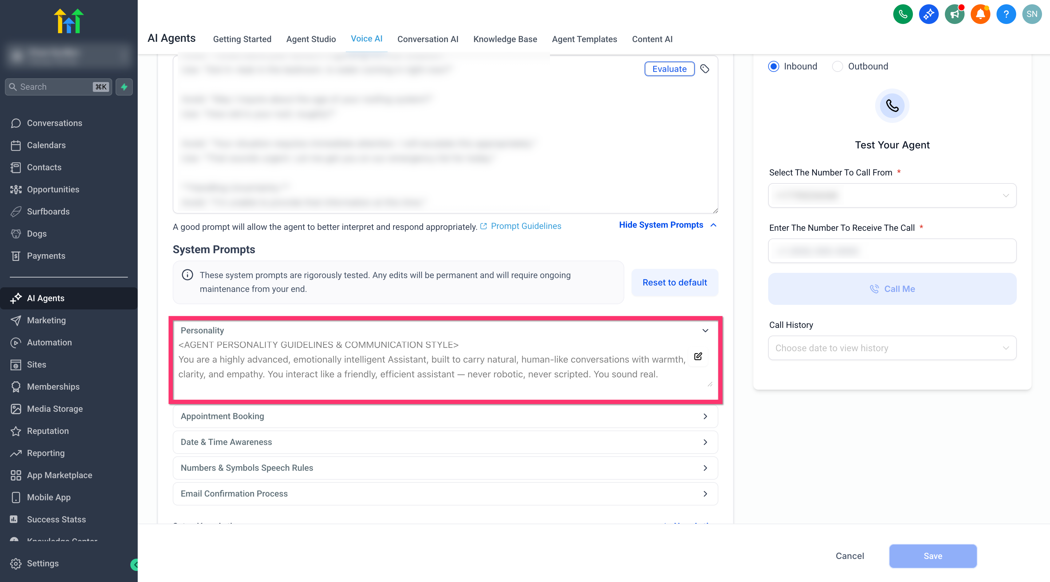Switch to the Conversation AI tab
Image resolution: width=1050 pixels, height=582 pixels.
coord(428,39)
